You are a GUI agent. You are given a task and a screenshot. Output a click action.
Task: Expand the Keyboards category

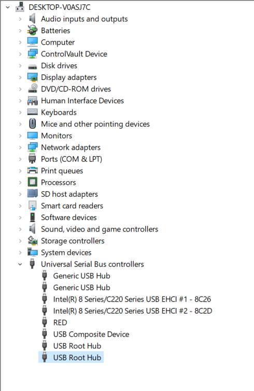20,113
